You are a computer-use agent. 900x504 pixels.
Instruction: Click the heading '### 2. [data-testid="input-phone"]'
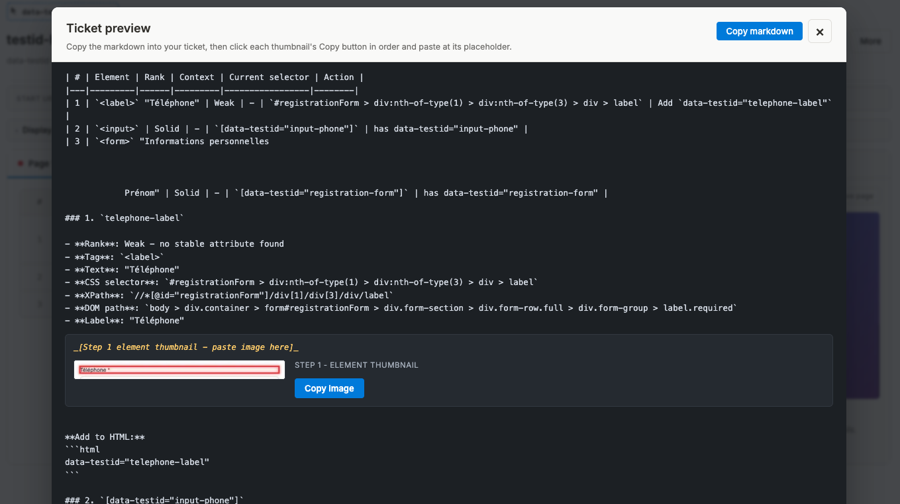pyautogui.click(x=154, y=501)
